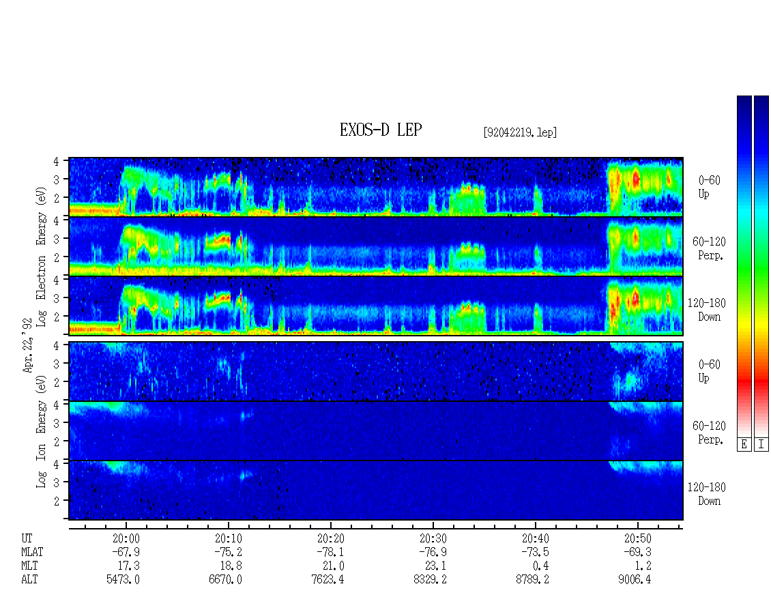The width and height of the screenshot is (771, 597).
Task: Click the date label Apr. 22, '92
Action: [x=27, y=345]
